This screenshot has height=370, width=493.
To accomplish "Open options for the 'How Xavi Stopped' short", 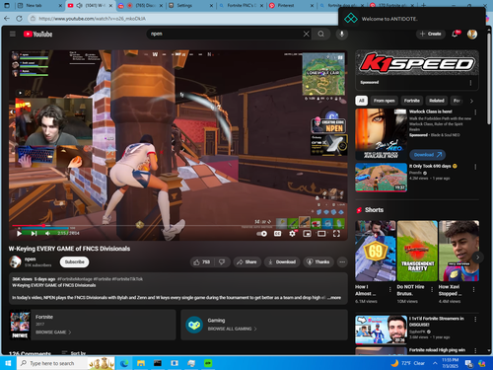I will [473, 290].
